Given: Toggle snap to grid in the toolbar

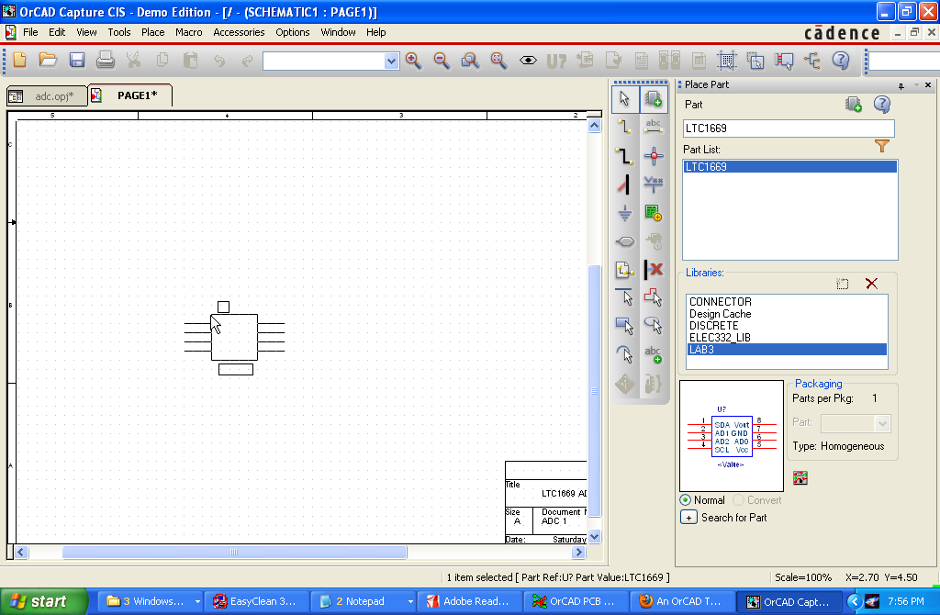Looking at the screenshot, I should coord(727,60).
